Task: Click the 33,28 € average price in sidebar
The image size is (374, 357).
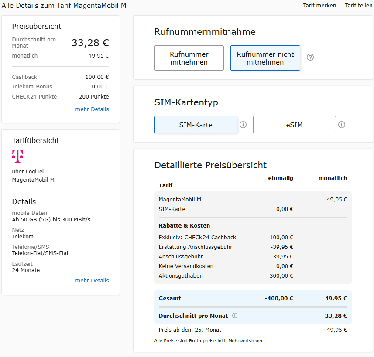Action: [90, 43]
